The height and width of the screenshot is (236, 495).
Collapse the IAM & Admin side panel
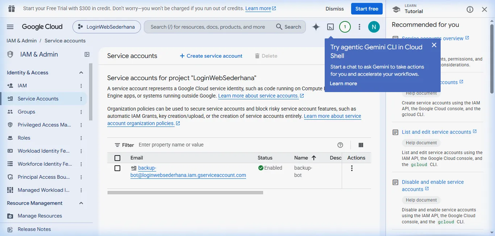(87, 54)
